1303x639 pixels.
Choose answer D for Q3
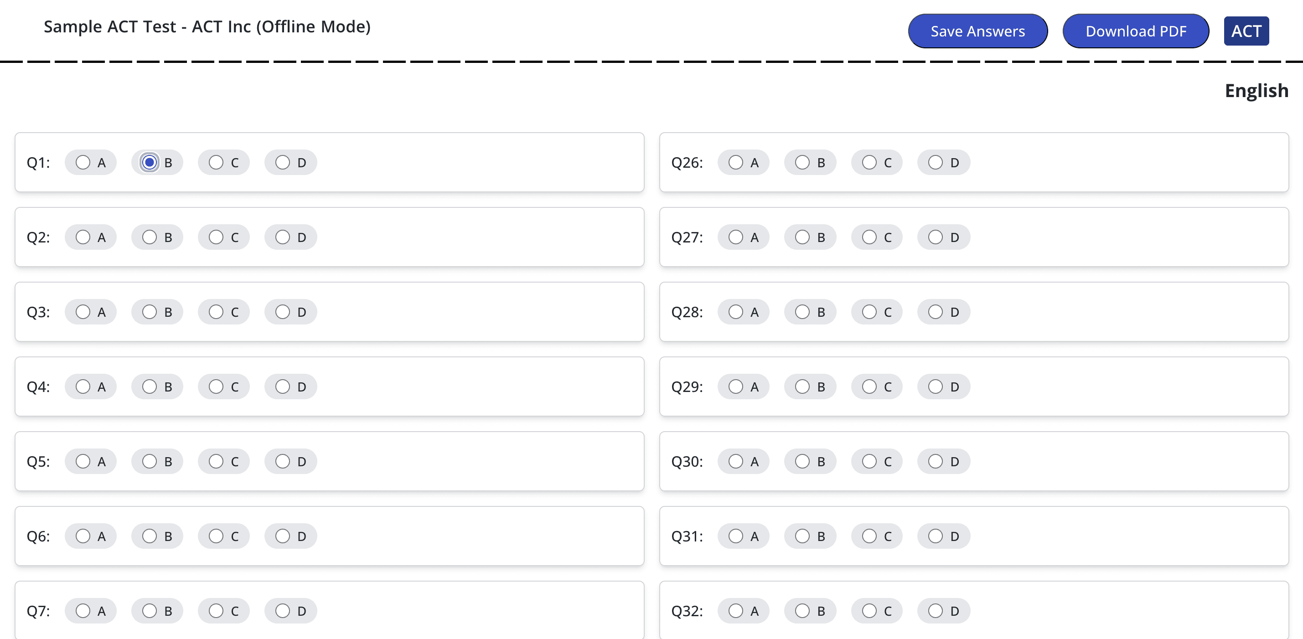click(283, 312)
